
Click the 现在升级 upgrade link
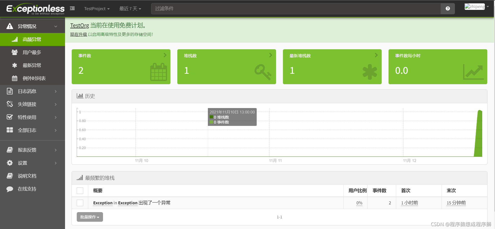click(79, 34)
